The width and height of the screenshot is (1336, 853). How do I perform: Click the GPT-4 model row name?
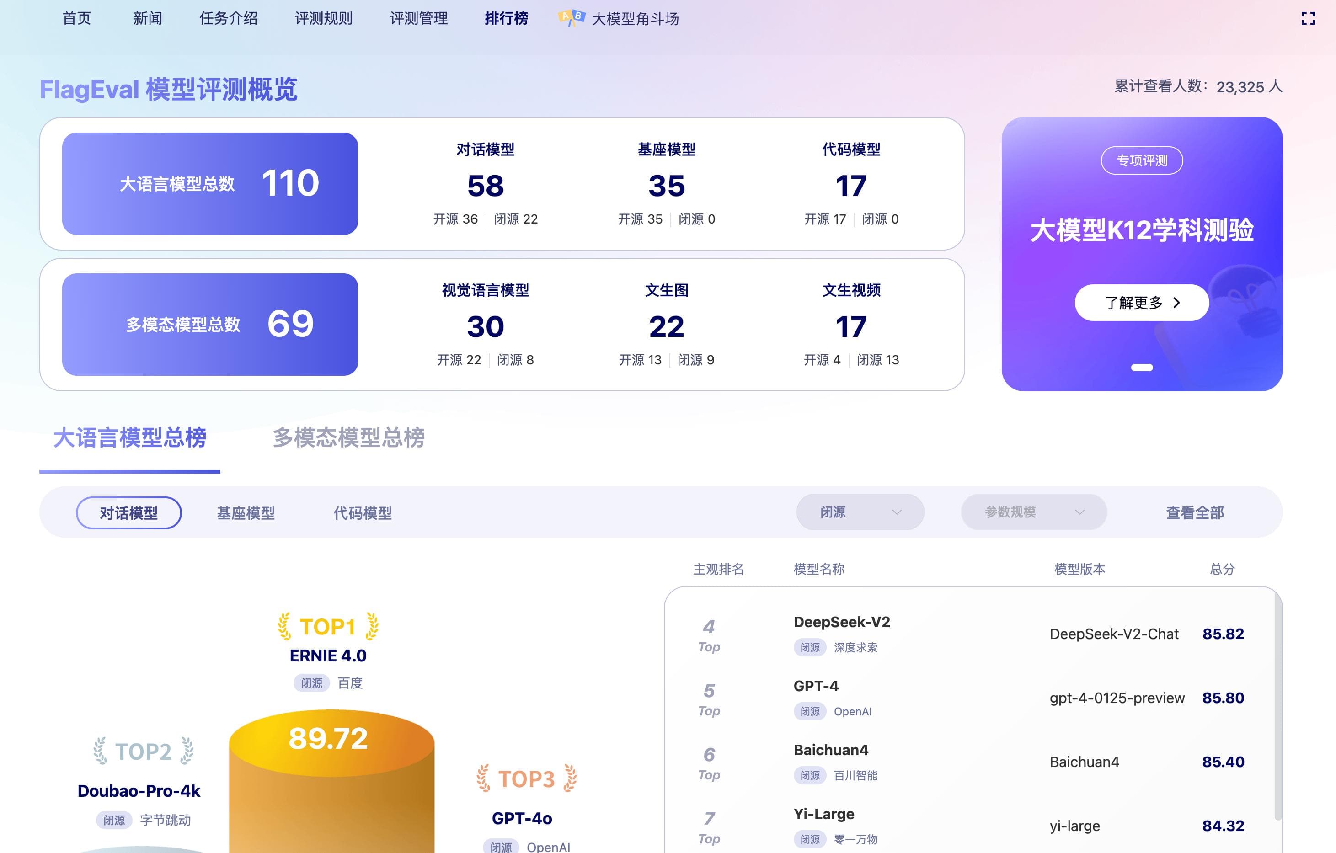coord(816,686)
